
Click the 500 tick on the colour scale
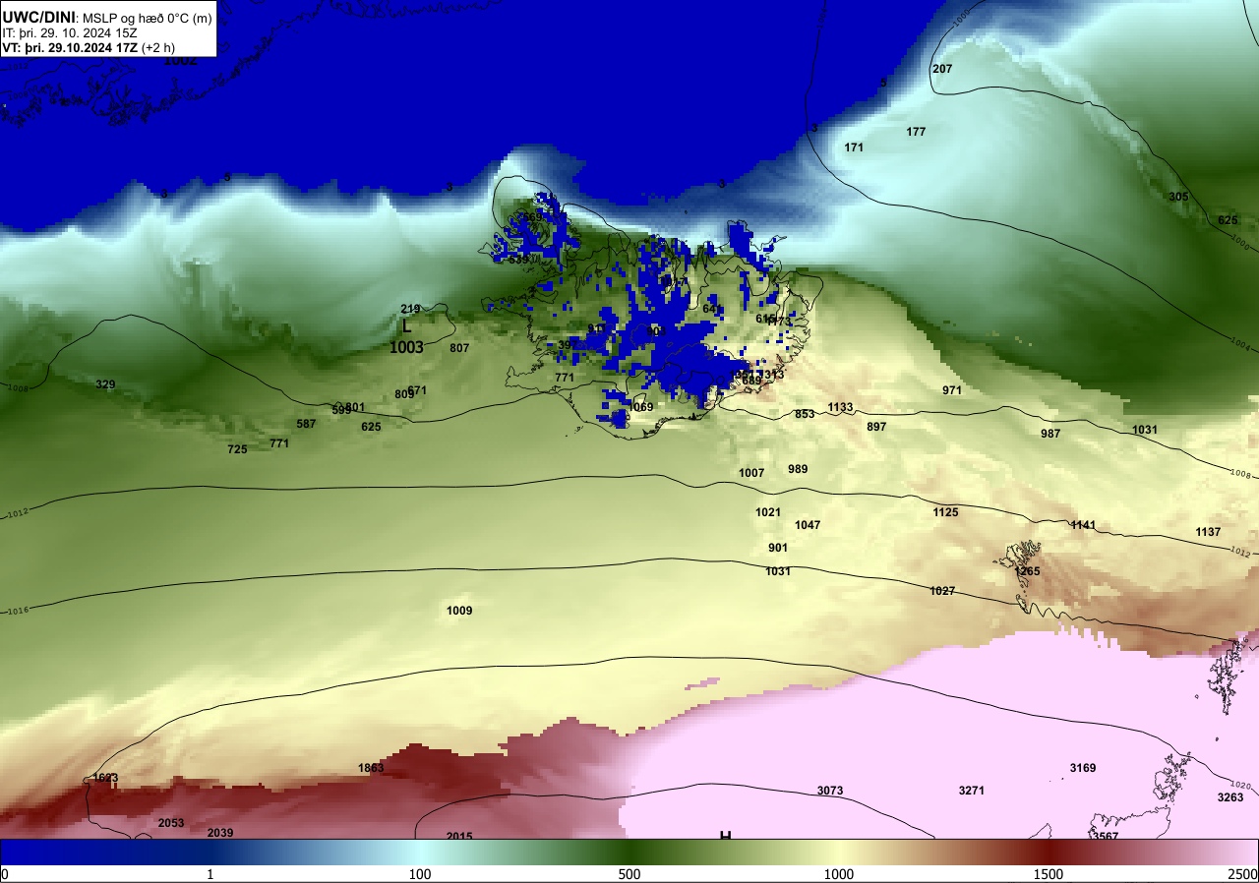click(629, 874)
